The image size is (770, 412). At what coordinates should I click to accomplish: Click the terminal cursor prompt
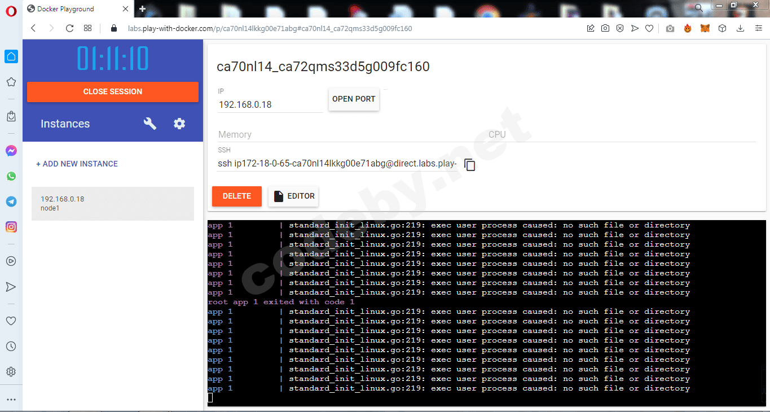click(x=210, y=398)
